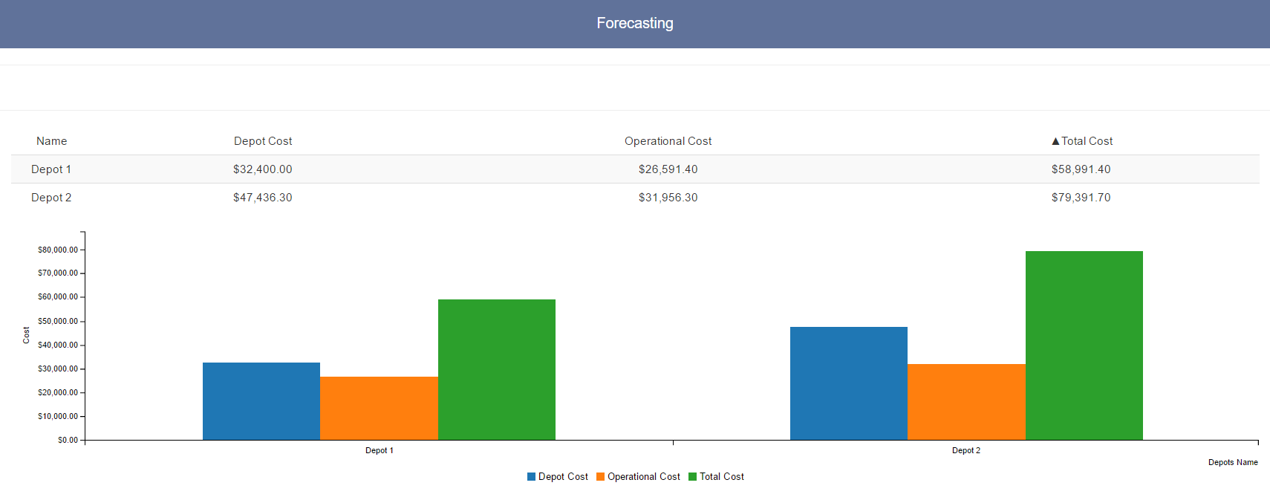This screenshot has width=1270, height=500.
Task: Click Depot 1's orange Operational Cost bar
Action: coord(379,409)
